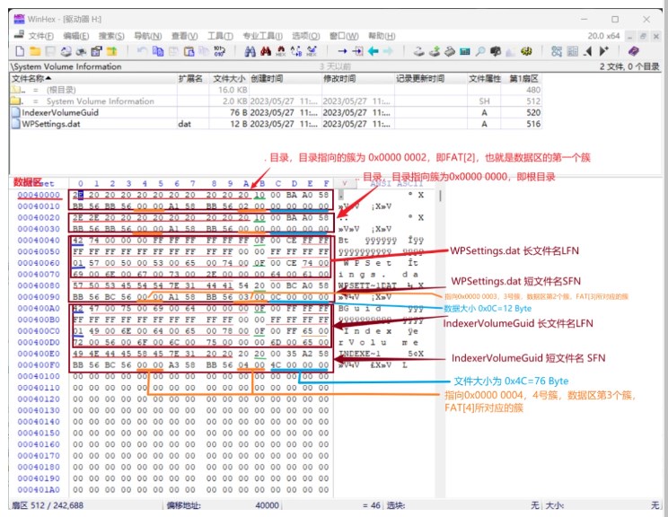
Task: Restore the inner document window
Action: tap(643, 36)
